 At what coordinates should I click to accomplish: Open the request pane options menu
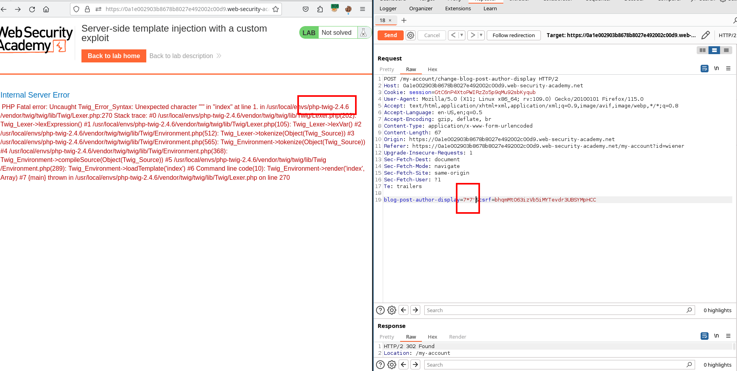click(x=728, y=68)
